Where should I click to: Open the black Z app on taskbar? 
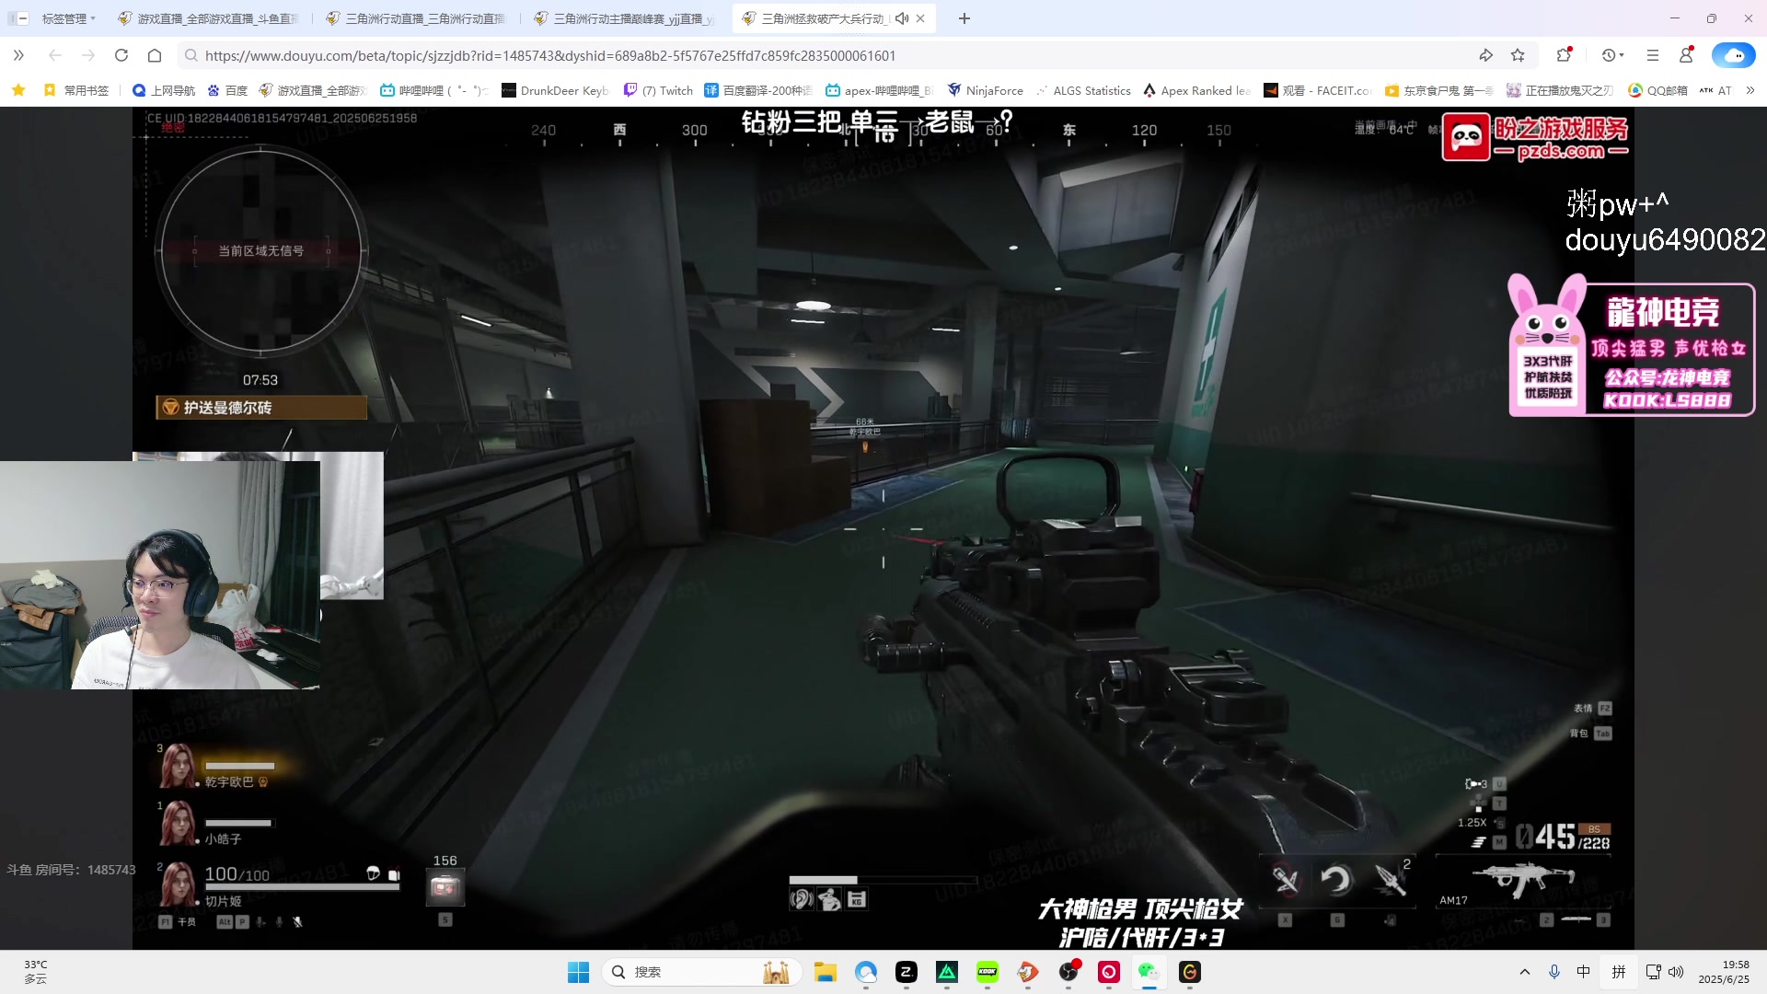[907, 972]
